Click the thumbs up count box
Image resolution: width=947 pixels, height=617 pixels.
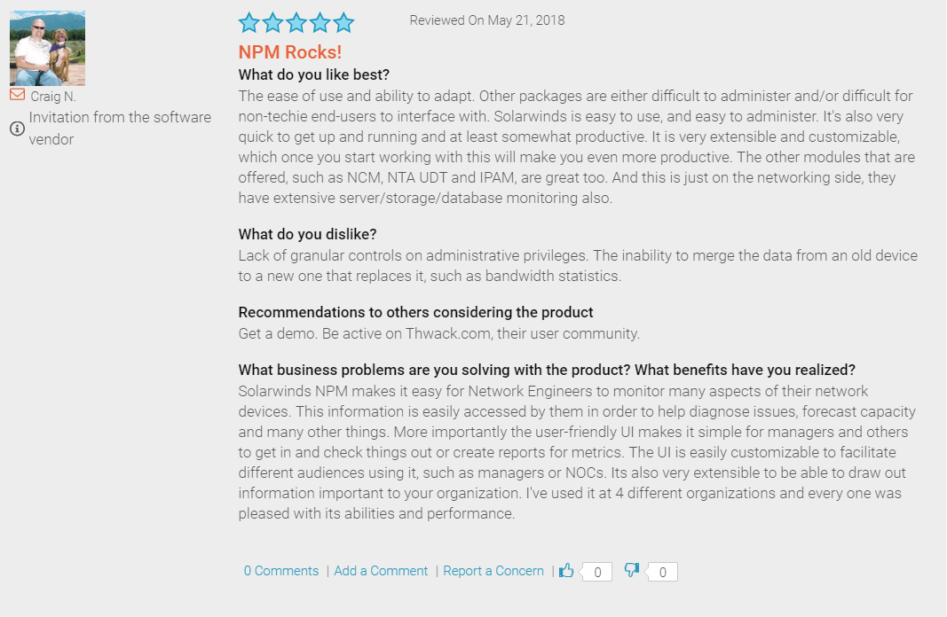tap(596, 572)
